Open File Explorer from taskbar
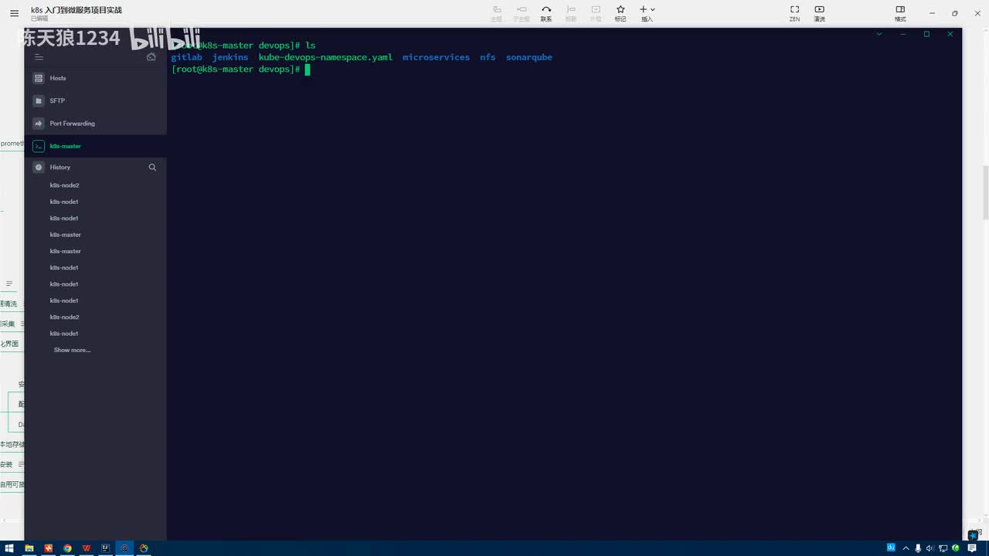The image size is (989, 556). [x=29, y=548]
